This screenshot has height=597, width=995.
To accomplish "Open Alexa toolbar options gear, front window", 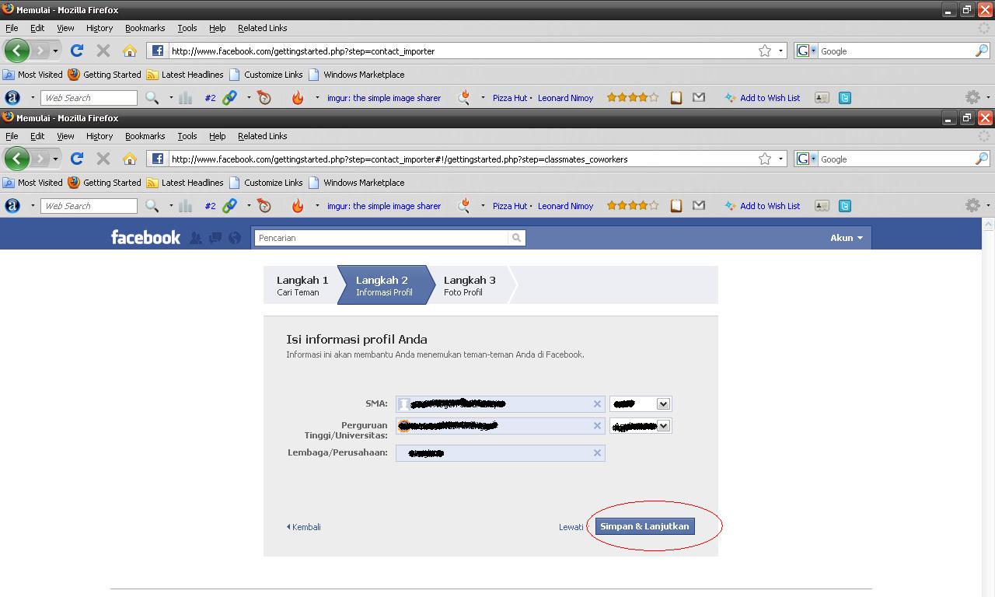I will pyautogui.click(x=972, y=206).
